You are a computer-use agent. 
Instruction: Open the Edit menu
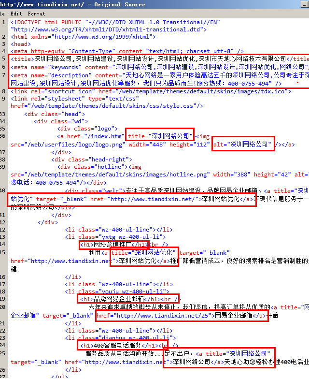pyautogui.click(x=16, y=14)
